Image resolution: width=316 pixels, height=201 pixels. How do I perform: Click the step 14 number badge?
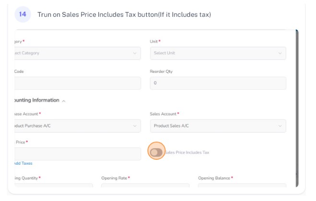coord(23,14)
